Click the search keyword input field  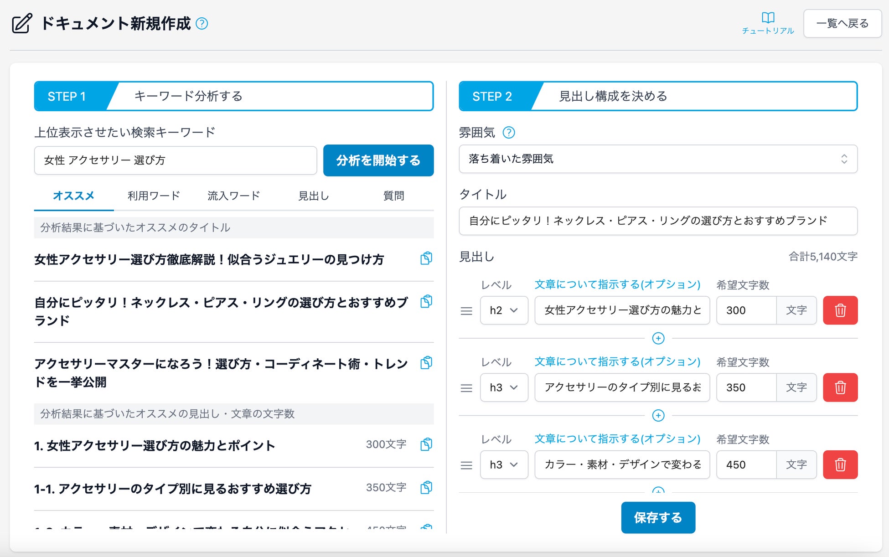[x=175, y=160]
